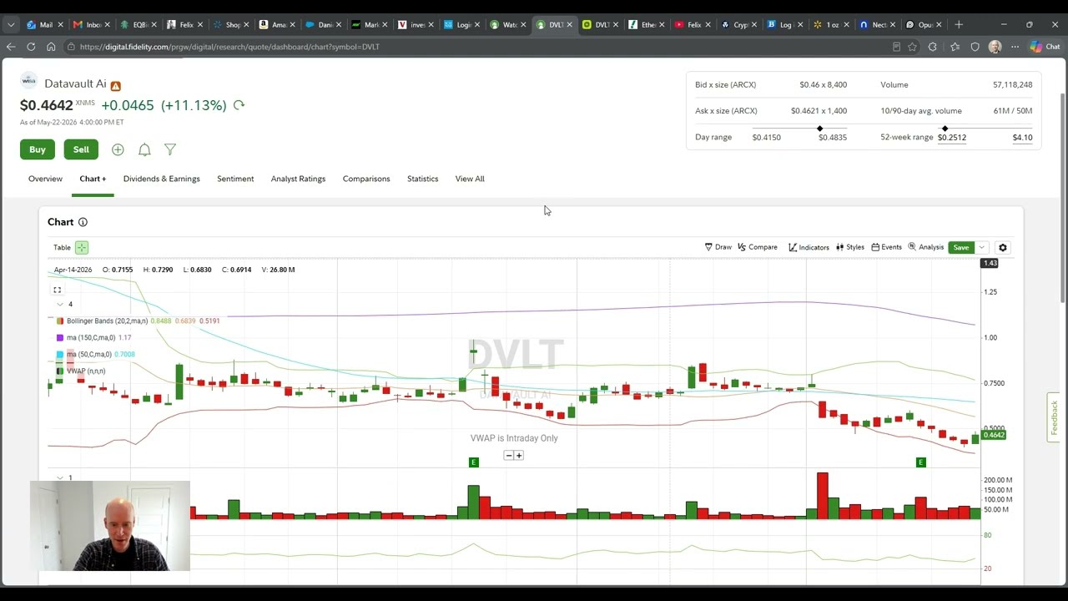This screenshot has width=1068, height=601.
Task: Open the Feedback side tab
Action: click(x=1054, y=417)
